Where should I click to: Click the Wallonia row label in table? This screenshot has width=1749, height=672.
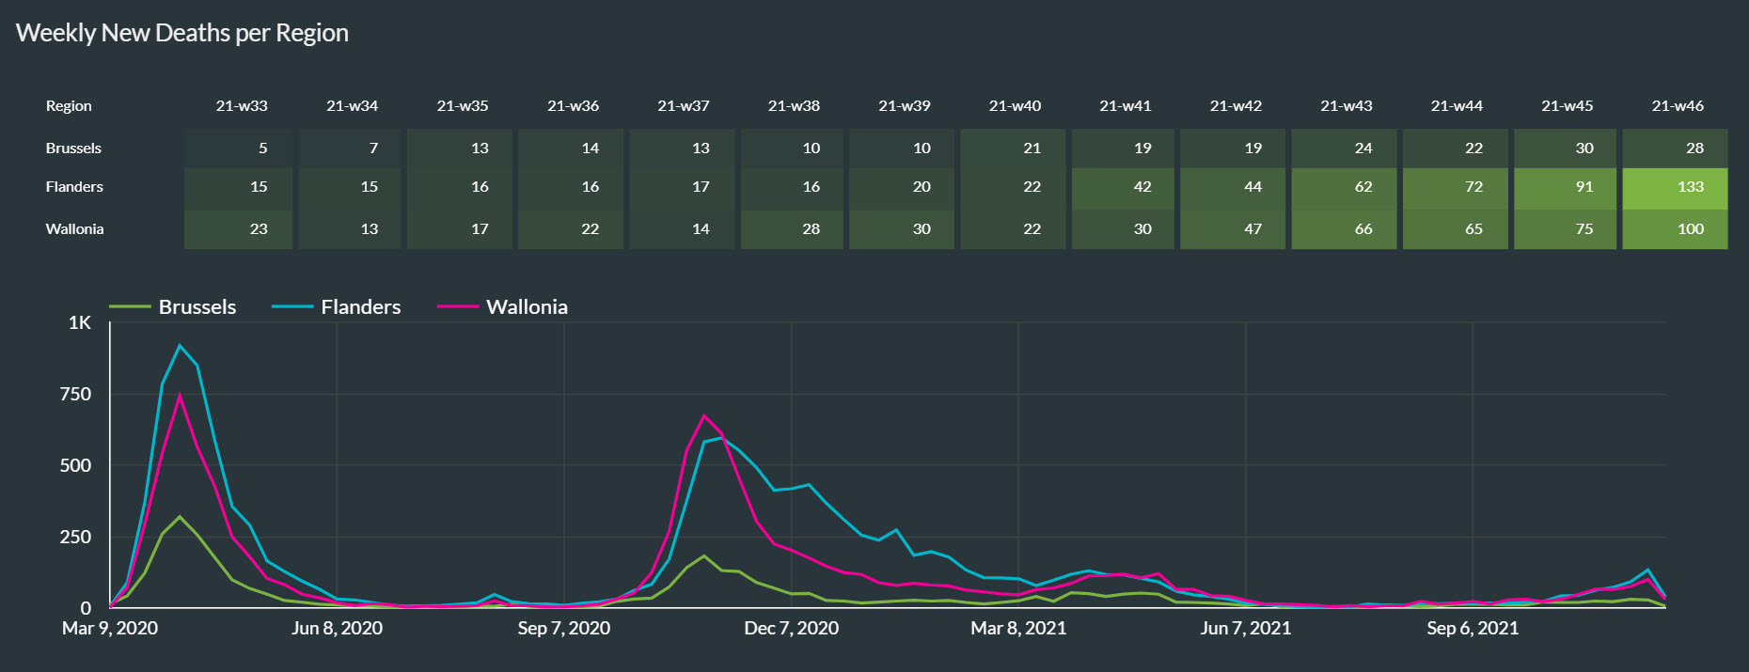74,229
